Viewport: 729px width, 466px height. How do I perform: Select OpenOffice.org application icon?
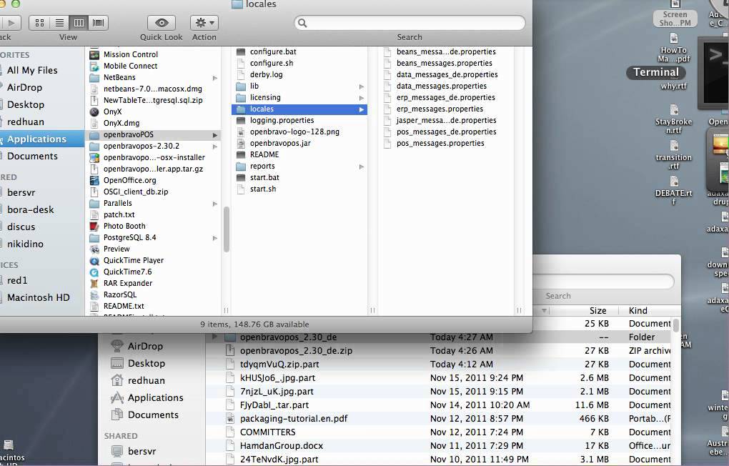click(94, 180)
